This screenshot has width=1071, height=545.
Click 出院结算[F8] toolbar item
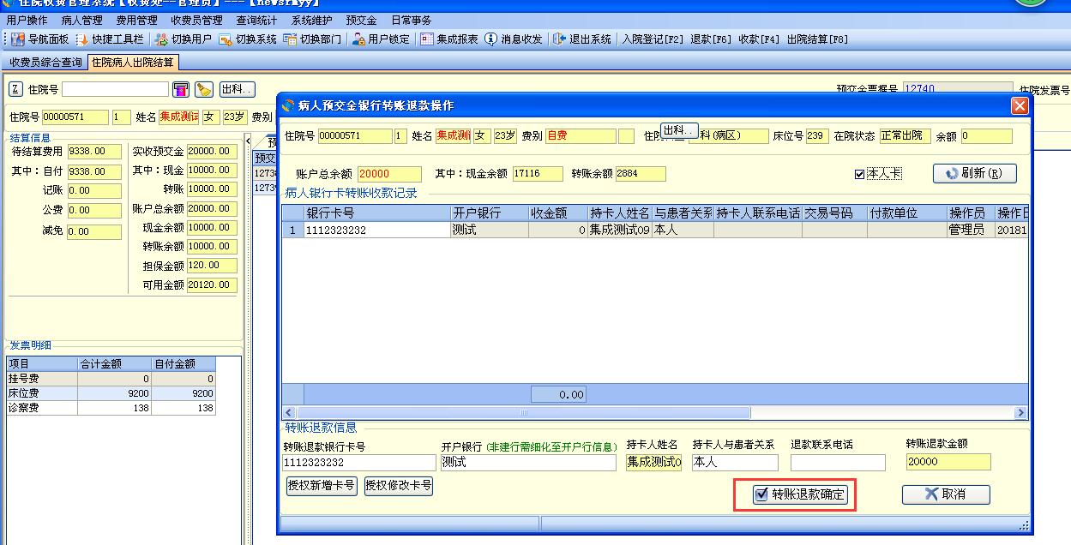tap(818, 39)
